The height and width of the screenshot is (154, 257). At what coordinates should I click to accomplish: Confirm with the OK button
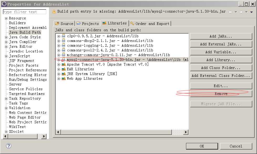point(202,146)
